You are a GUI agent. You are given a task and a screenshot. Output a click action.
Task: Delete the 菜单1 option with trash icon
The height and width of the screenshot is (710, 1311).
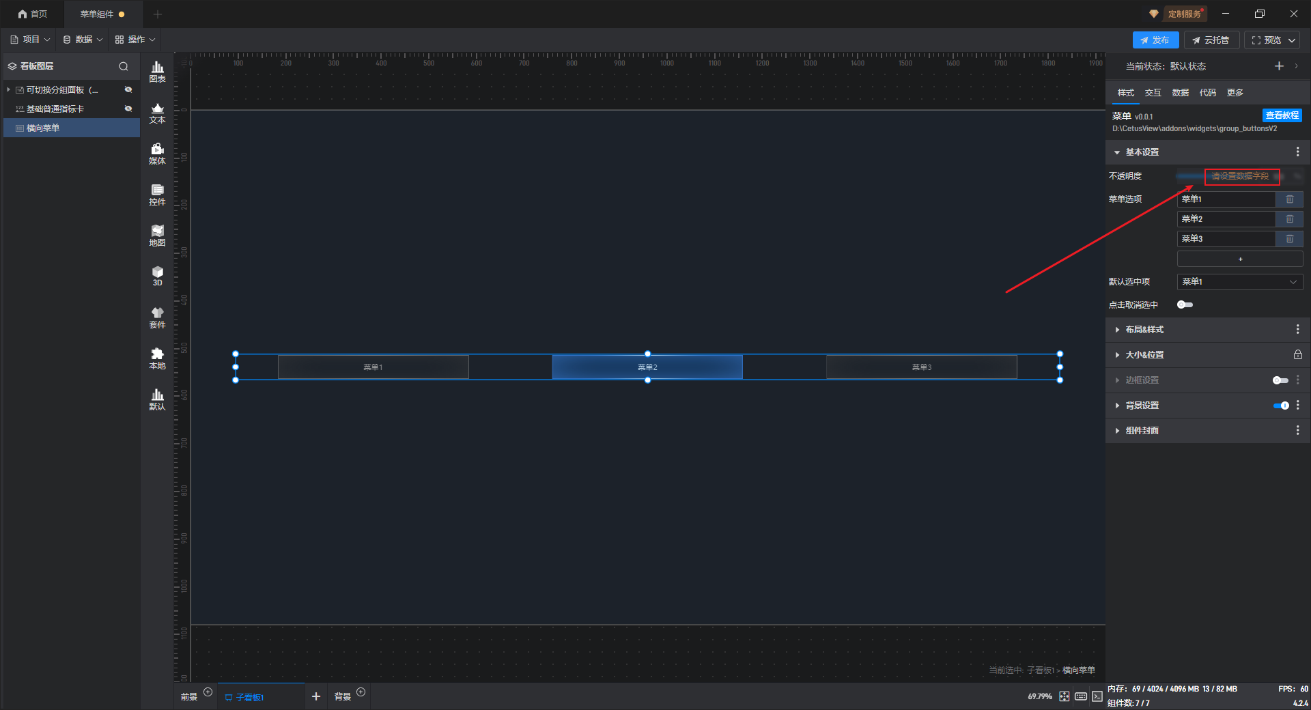point(1290,199)
